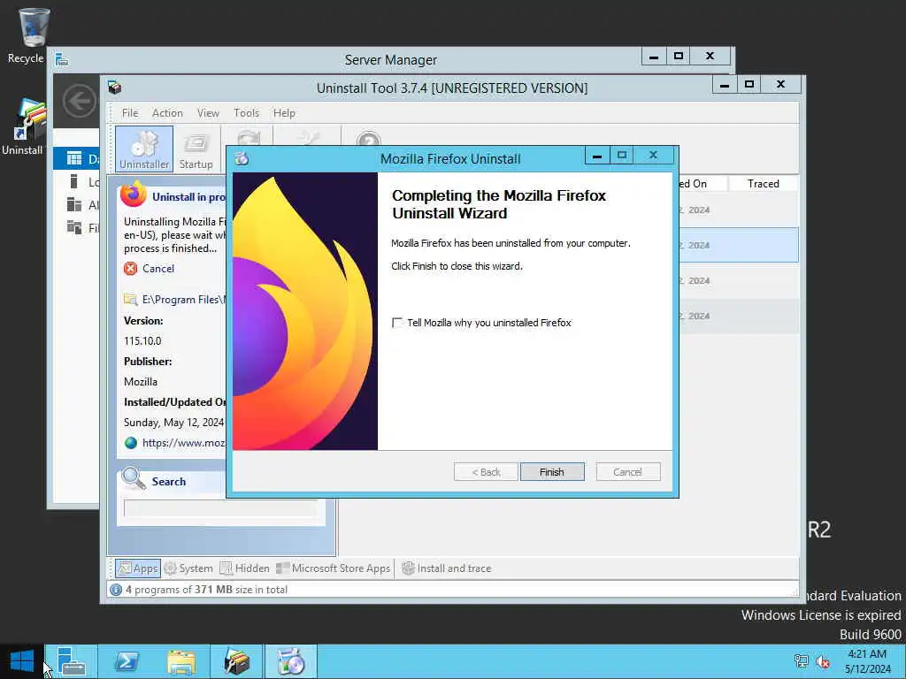Check Tell Mozilla why you uninstalled Firefox
This screenshot has width=906, height=679.
397,322
